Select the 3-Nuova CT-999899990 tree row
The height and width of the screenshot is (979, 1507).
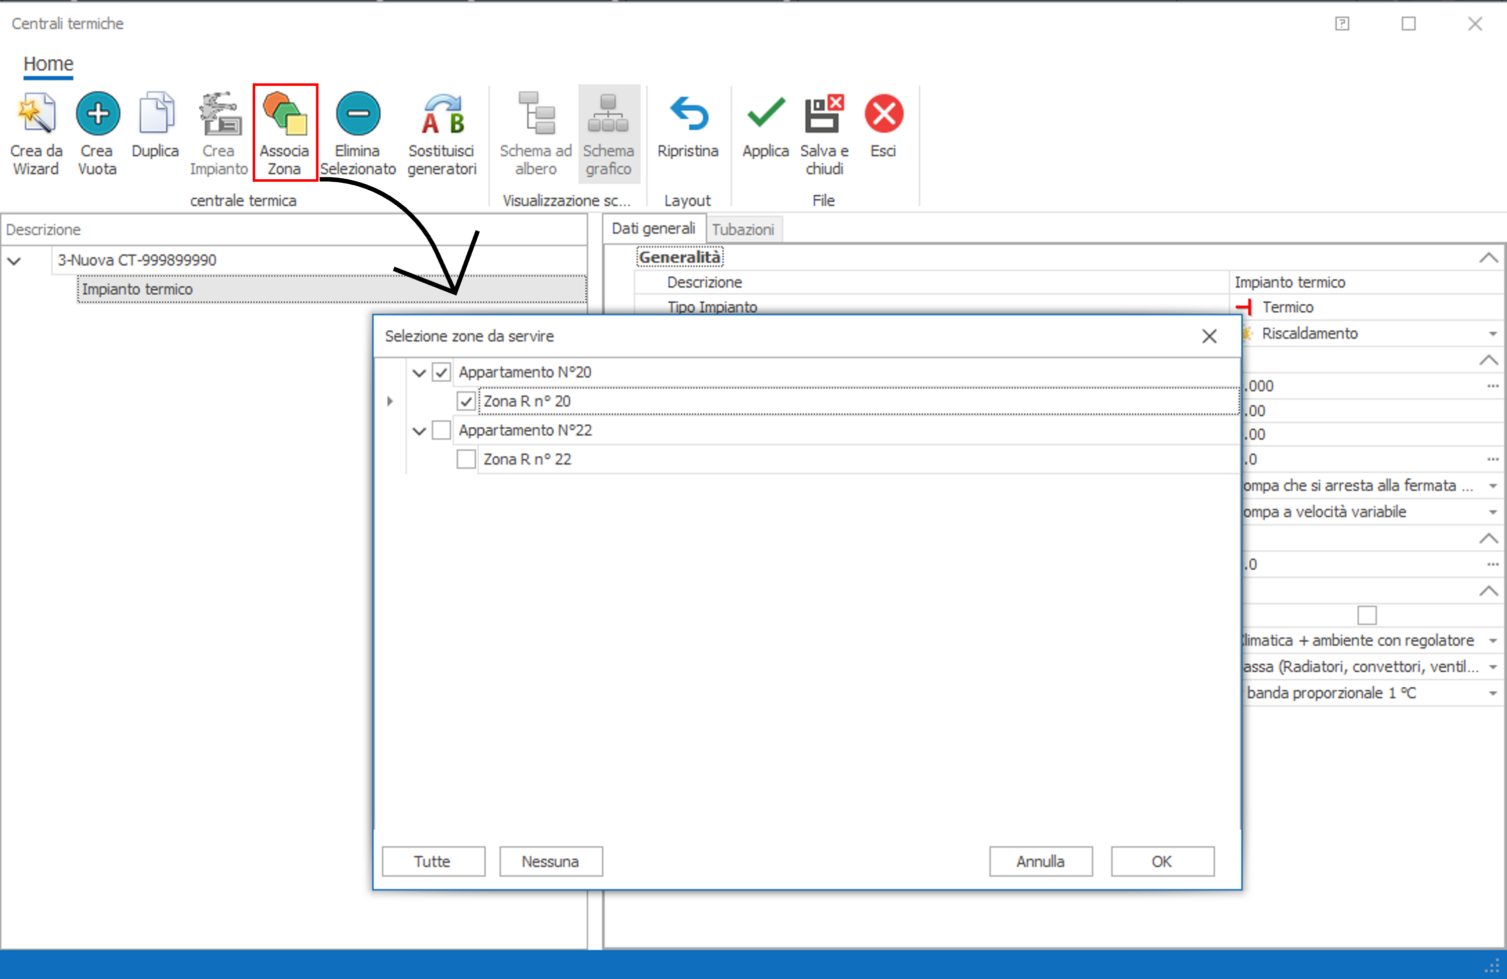(x=138, y=260)
